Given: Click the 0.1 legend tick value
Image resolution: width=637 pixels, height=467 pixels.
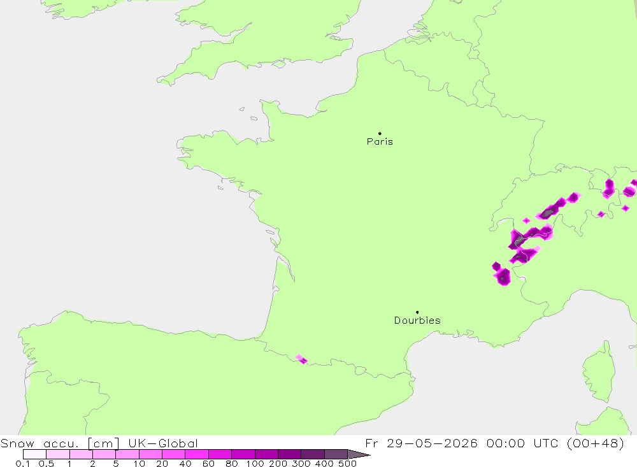Looking at the screenshot, I should click(x=23, y=463).
